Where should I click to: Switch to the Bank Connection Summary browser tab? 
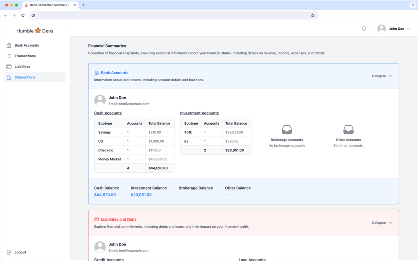pyautogui.click(x=48, y=5)
